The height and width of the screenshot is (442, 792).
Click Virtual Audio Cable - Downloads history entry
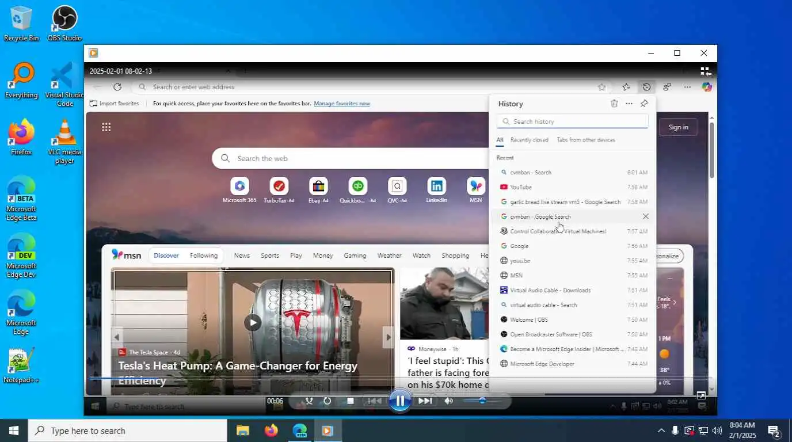click(x=573, y=290)
